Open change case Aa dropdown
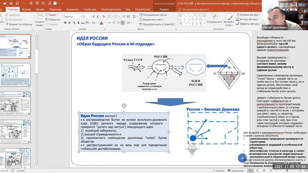The image size is (308, 173). click(x=94, y=23)
